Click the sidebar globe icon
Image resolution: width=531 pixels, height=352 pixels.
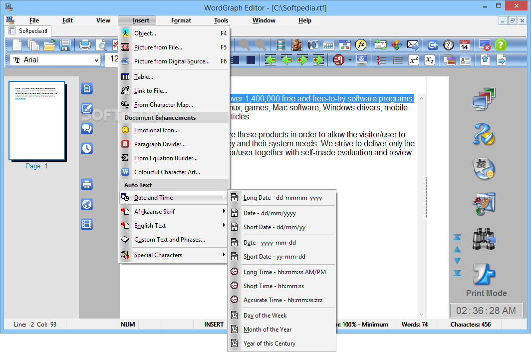[x=87, y=204]
